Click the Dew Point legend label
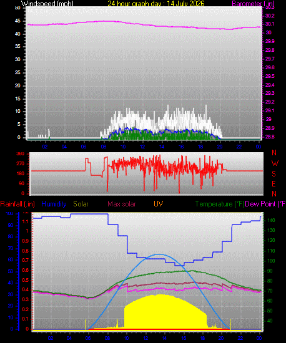The width and height of the screenshot is (286, 343). [265, 204]
